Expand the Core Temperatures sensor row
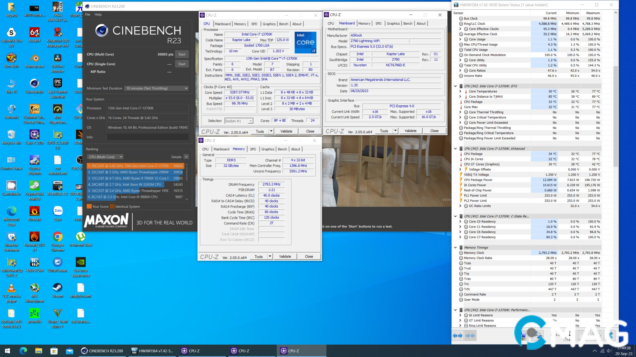This screenshot has width=636, height=357. tap(460, 91)
